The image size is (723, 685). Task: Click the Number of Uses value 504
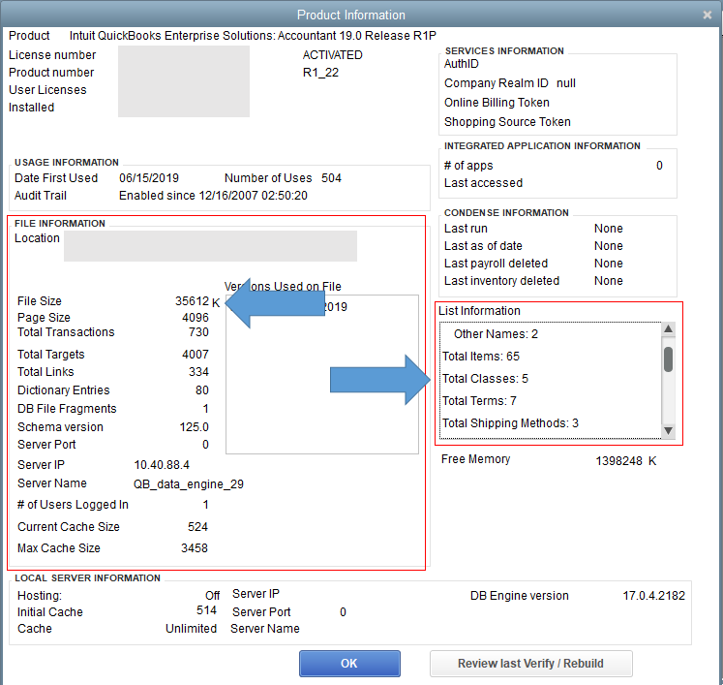pyautogui.click(x=332, y=178)
